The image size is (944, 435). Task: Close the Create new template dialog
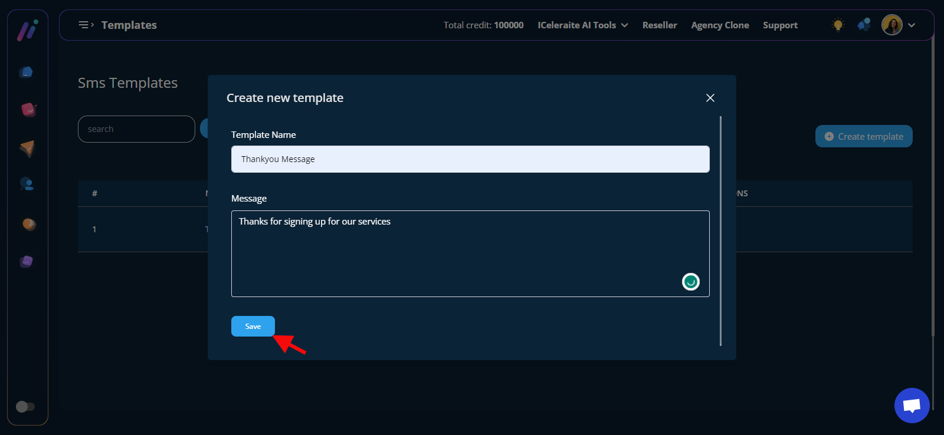coord(710,98)
